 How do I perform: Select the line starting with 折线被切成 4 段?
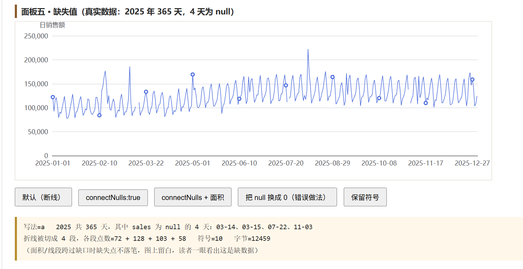point(147,239)
